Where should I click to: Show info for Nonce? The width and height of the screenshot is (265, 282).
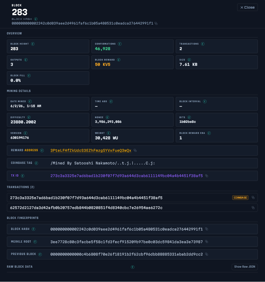point(107,117)
